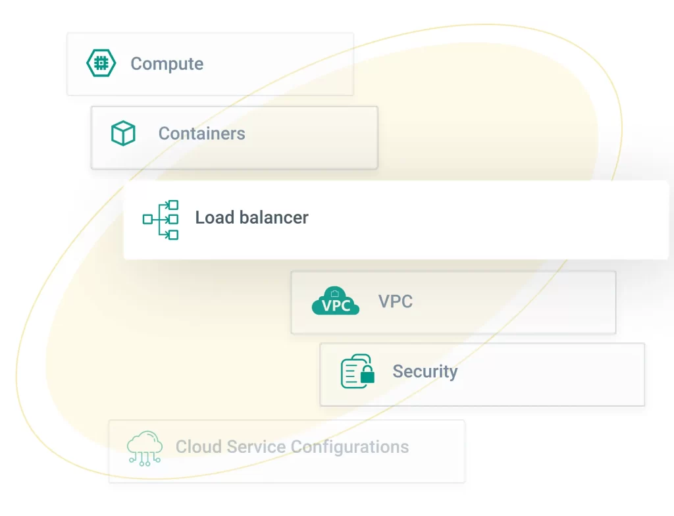Select the Security text label
Viewport: 674px width, 516px height.
point(425,372)
